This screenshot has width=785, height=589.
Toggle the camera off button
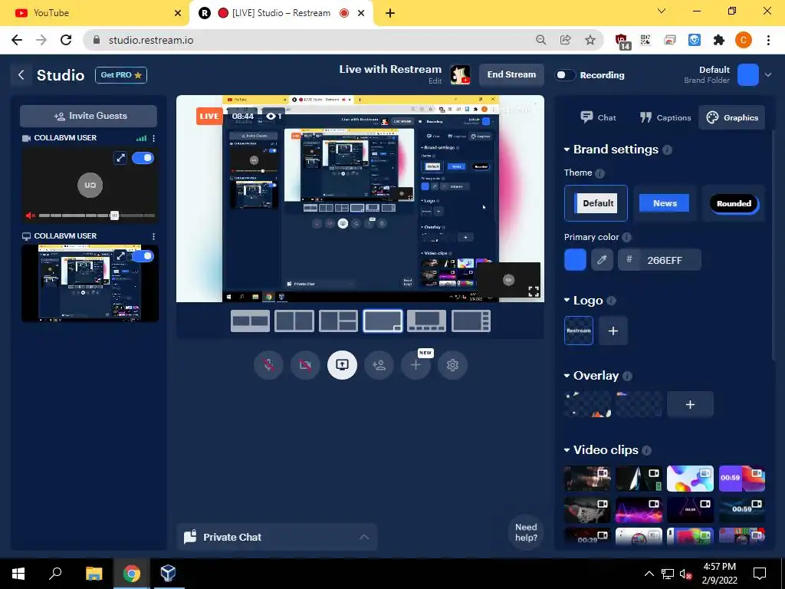pos(305,365)
